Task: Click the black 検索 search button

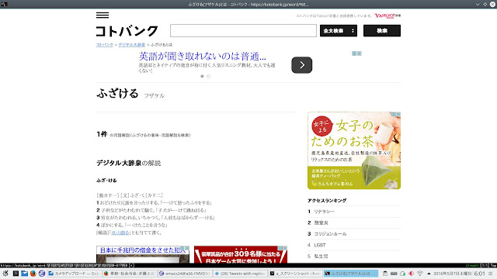Action: point(381,31)
